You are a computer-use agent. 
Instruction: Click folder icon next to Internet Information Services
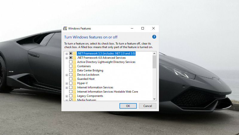coord(74,87)
